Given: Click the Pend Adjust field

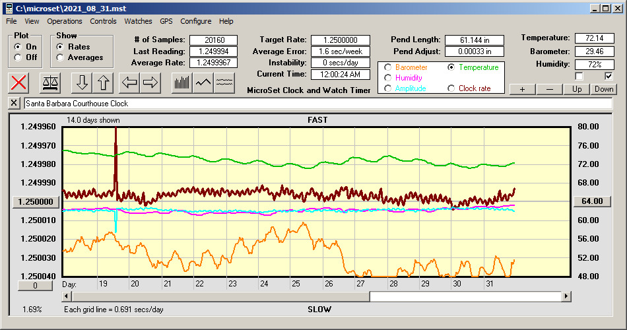Looking at the screenshot, I should [x=475, y=51].
